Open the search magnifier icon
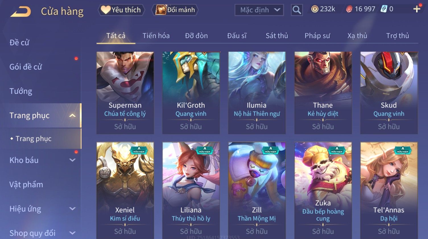This screenshot has height=239, width=428. 297,10
